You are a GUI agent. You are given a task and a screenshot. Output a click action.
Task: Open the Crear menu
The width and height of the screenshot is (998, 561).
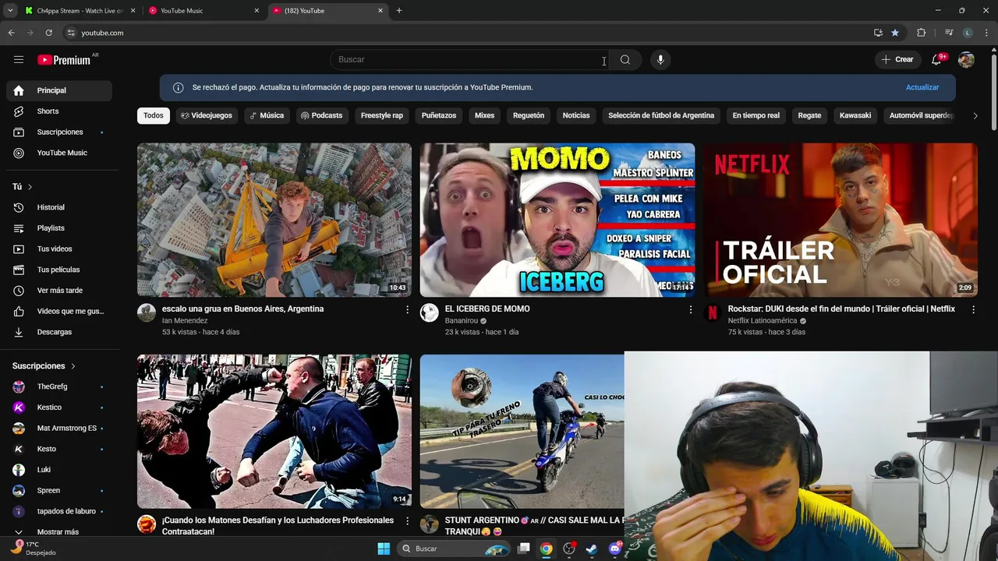coord(897,60)
